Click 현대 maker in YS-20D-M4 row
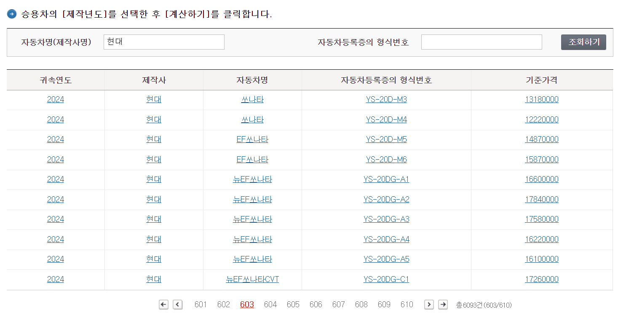 154,120
